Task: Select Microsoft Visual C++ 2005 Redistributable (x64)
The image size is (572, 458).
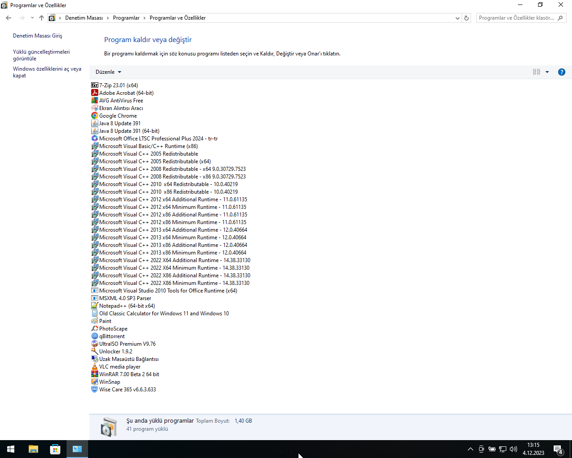Action: tap(151, 161)
